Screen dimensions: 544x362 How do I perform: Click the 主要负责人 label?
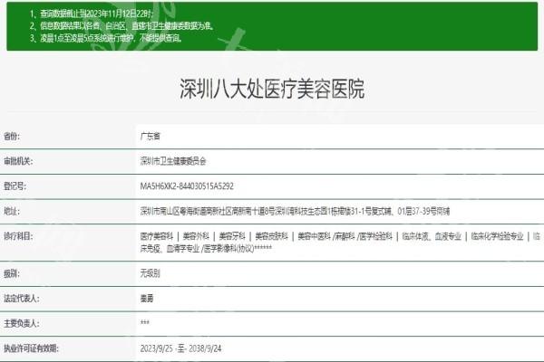22,323
